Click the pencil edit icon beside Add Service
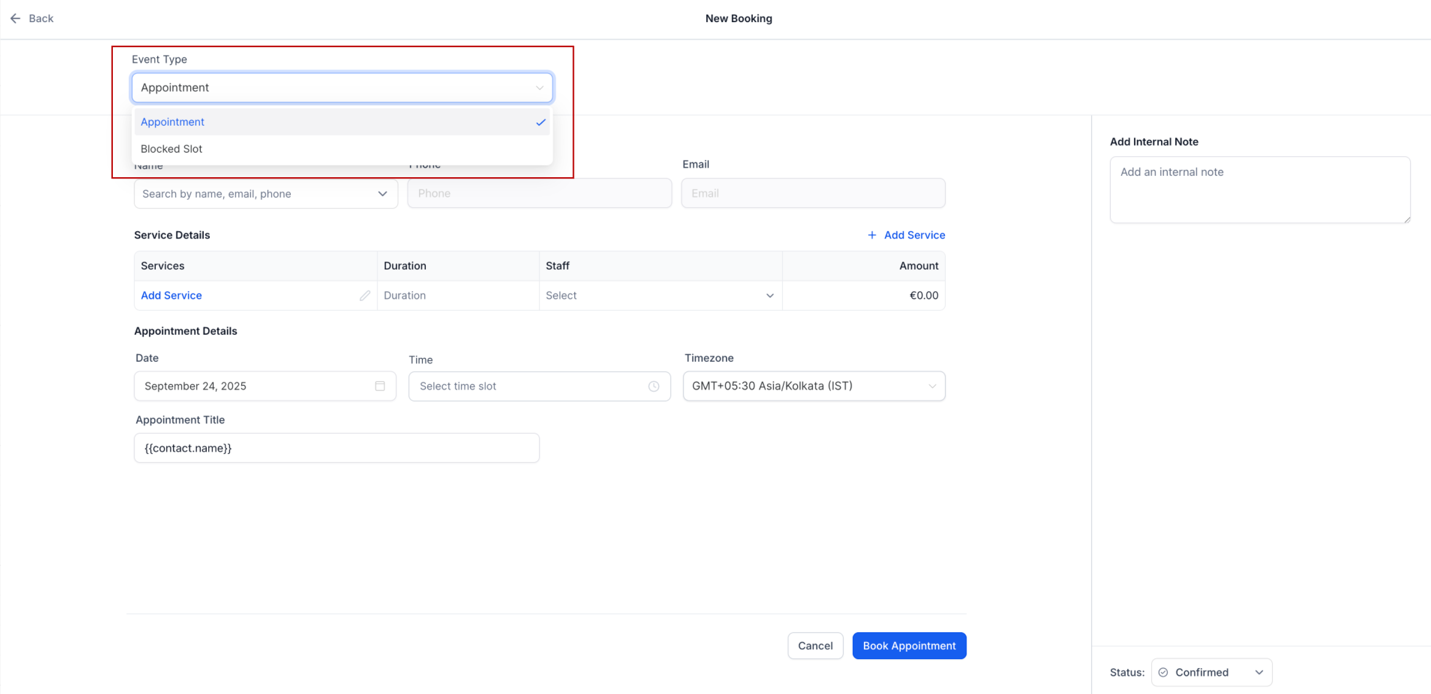 click(x=365, y=296)
